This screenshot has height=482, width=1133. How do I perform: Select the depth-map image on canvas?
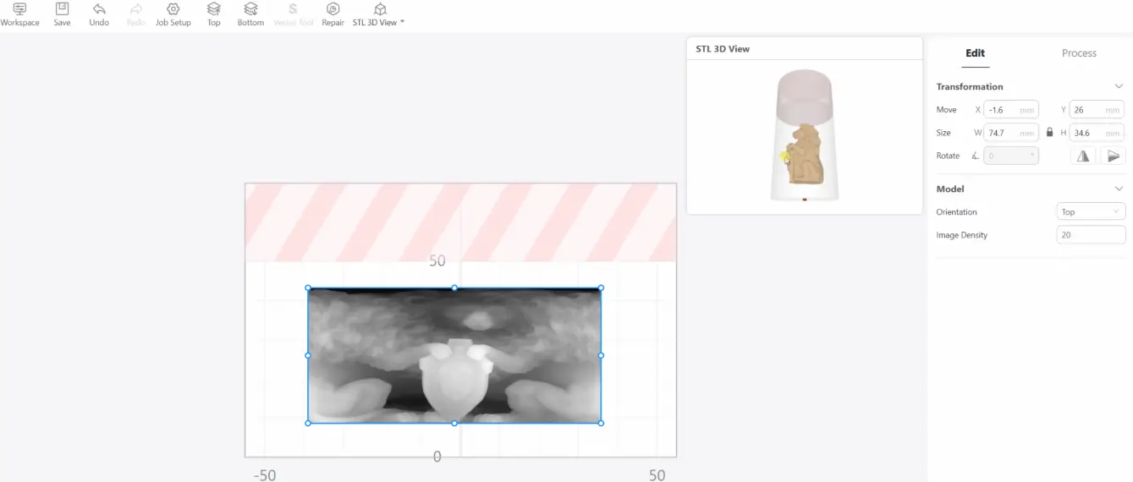pos(454,355)
